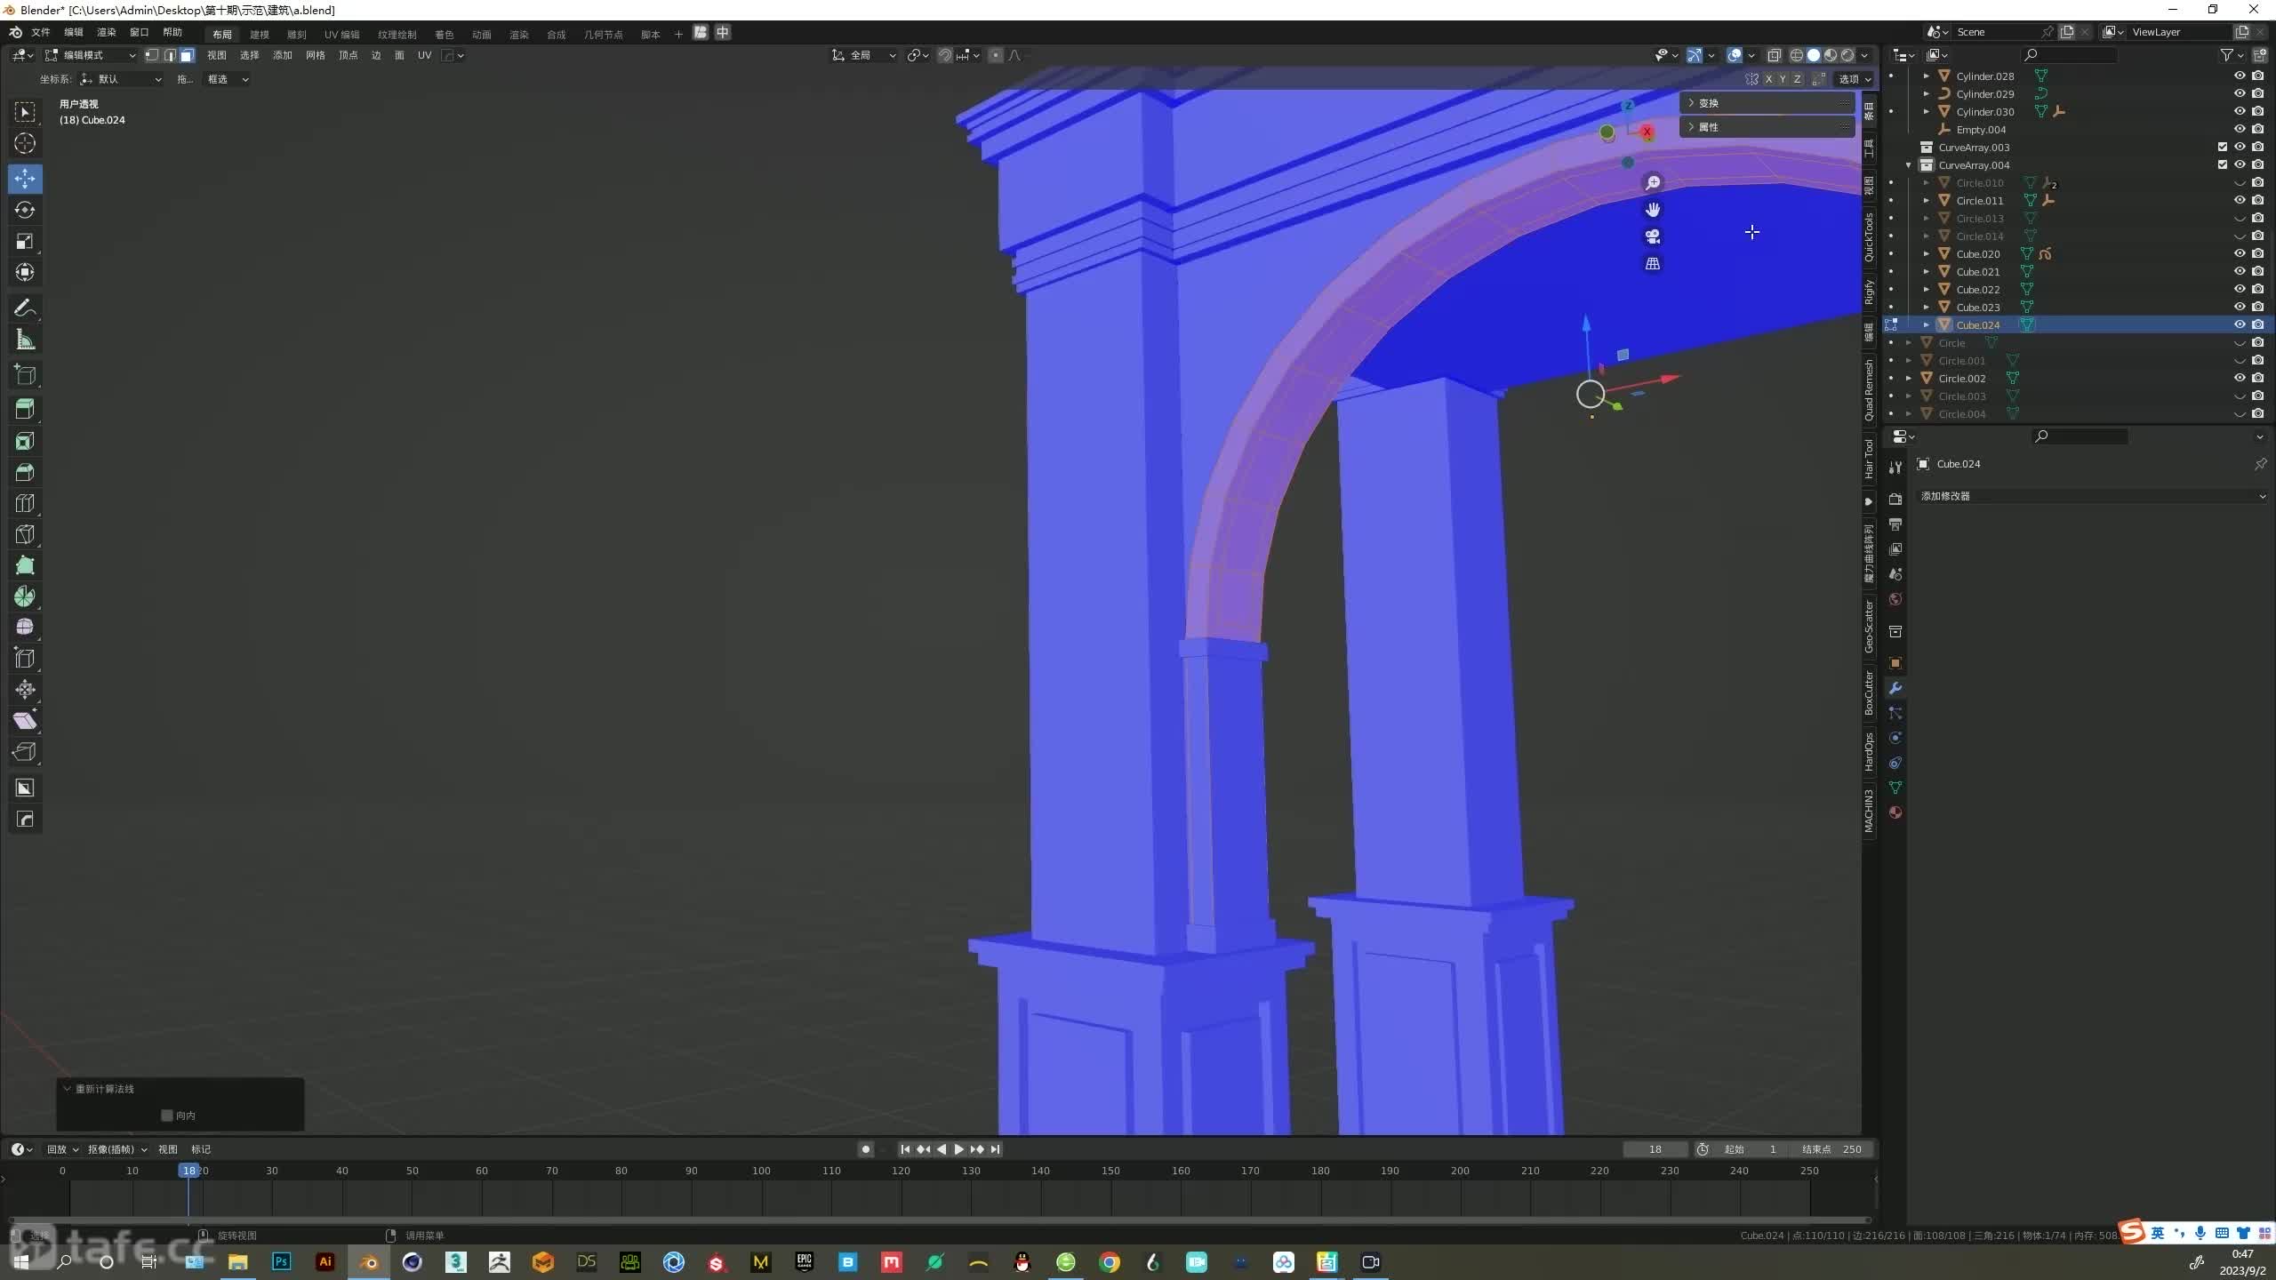Click the 标记 timeline menu
This screenshot has height=1280, width=2276.
(x=201, y=1149)
